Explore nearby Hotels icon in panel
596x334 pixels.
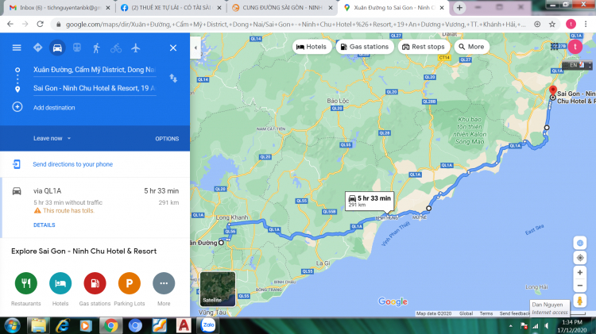(x=60, y=283)
